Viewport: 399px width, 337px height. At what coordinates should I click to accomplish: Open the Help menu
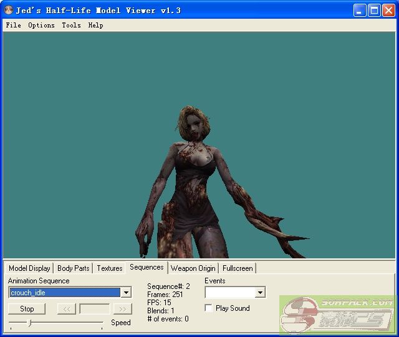click(95, 26)
